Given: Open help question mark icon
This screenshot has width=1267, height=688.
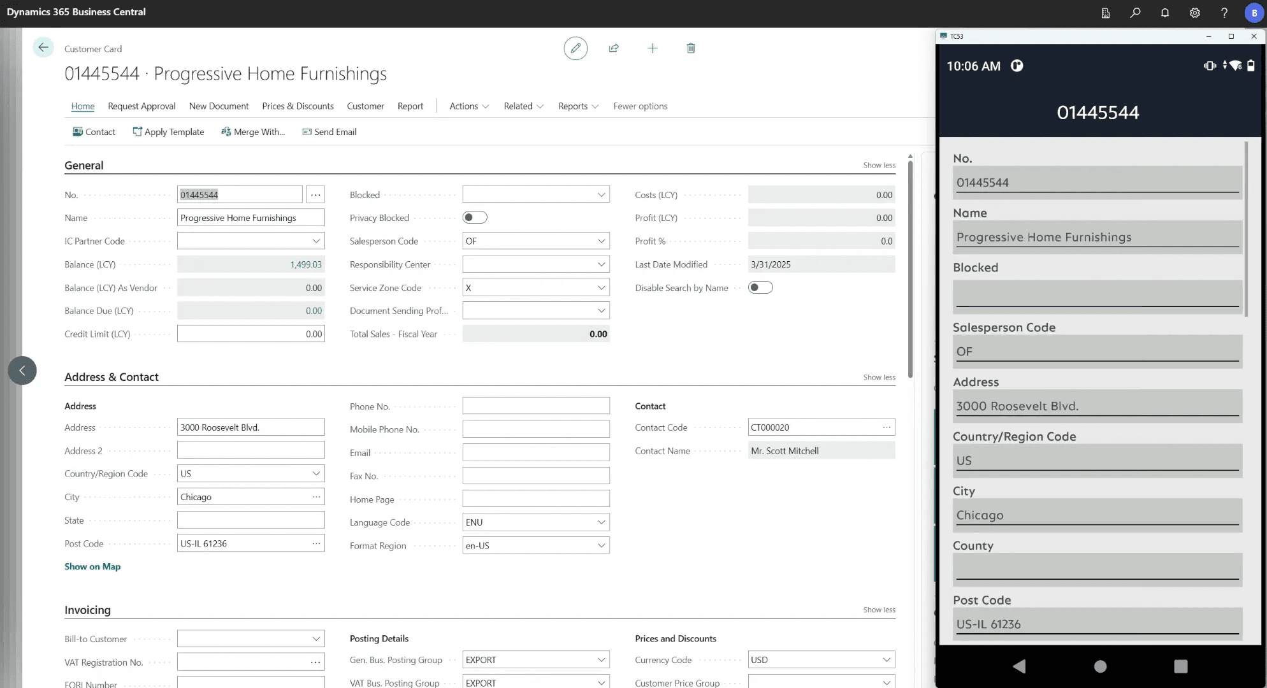Looking at the screenshot, I should (x=1224, y=13).
